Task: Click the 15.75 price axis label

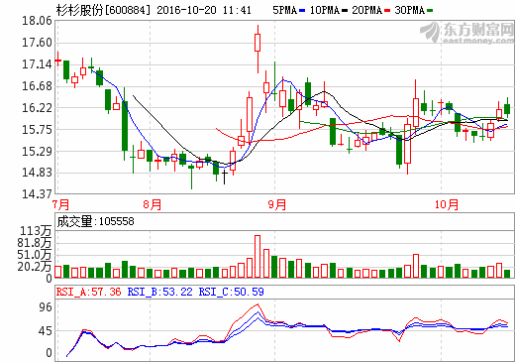Action: (x=37, y=130)
